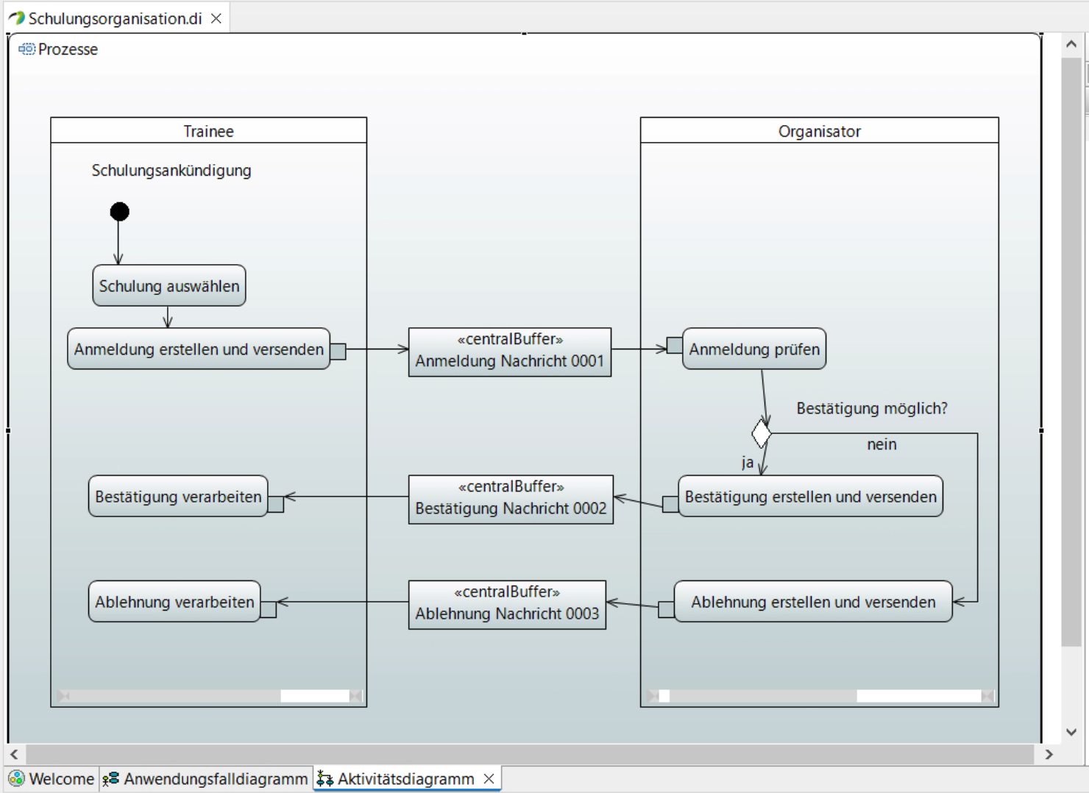Viewport: 1089px width, 793px height.
Task: Select the Trainee partition header
Action: pyautogui.click(x=208, y=131)
